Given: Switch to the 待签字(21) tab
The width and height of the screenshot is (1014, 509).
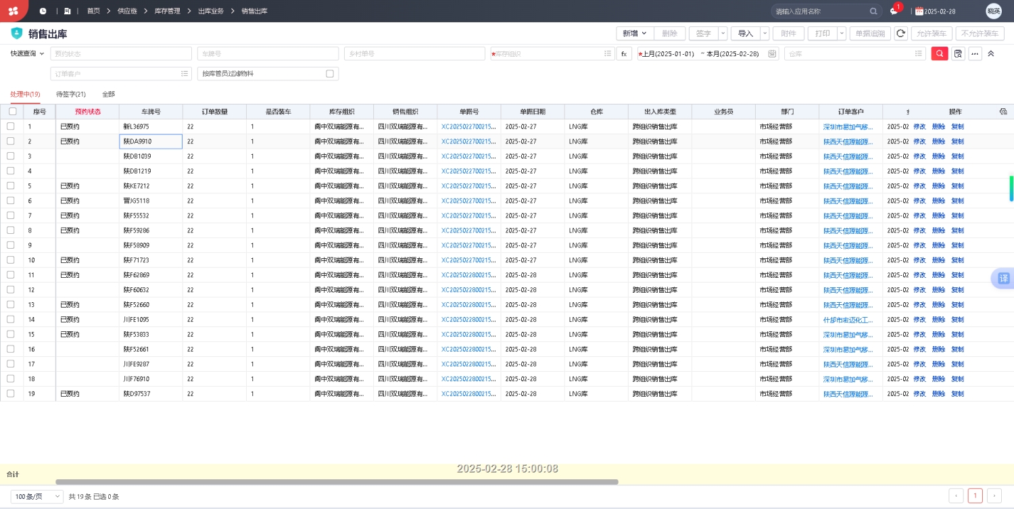Looking at the screenshot, I should (71, 95).
